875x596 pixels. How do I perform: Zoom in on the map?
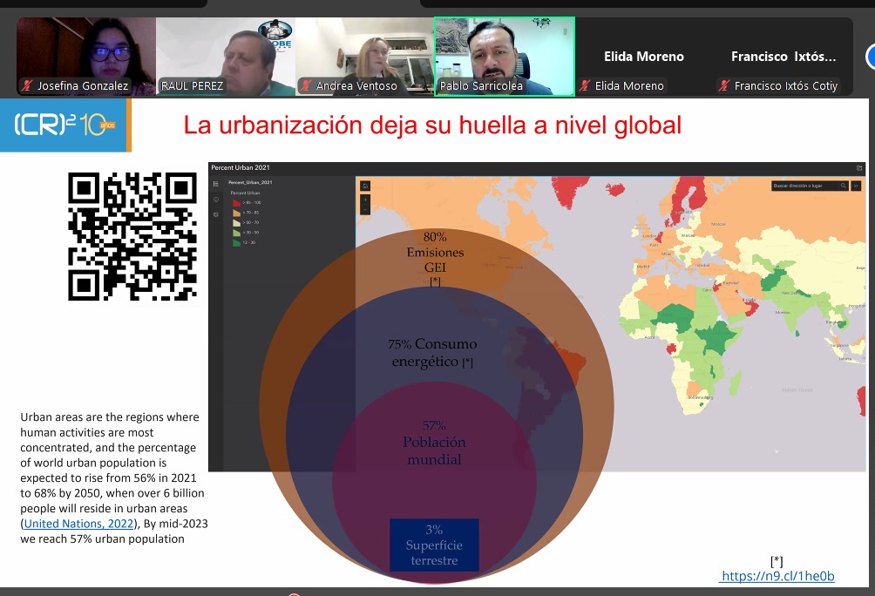coord(365,200)
